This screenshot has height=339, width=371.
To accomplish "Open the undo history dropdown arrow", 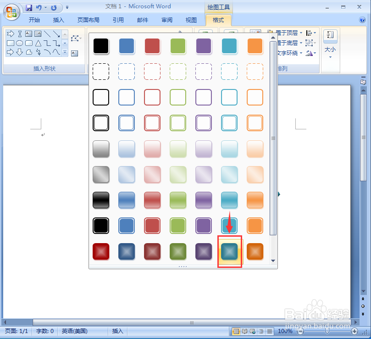I will click(46, 8).
